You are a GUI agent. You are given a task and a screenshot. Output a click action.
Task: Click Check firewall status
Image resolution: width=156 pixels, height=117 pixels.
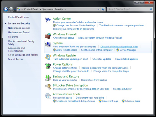[x=64, y=38]
